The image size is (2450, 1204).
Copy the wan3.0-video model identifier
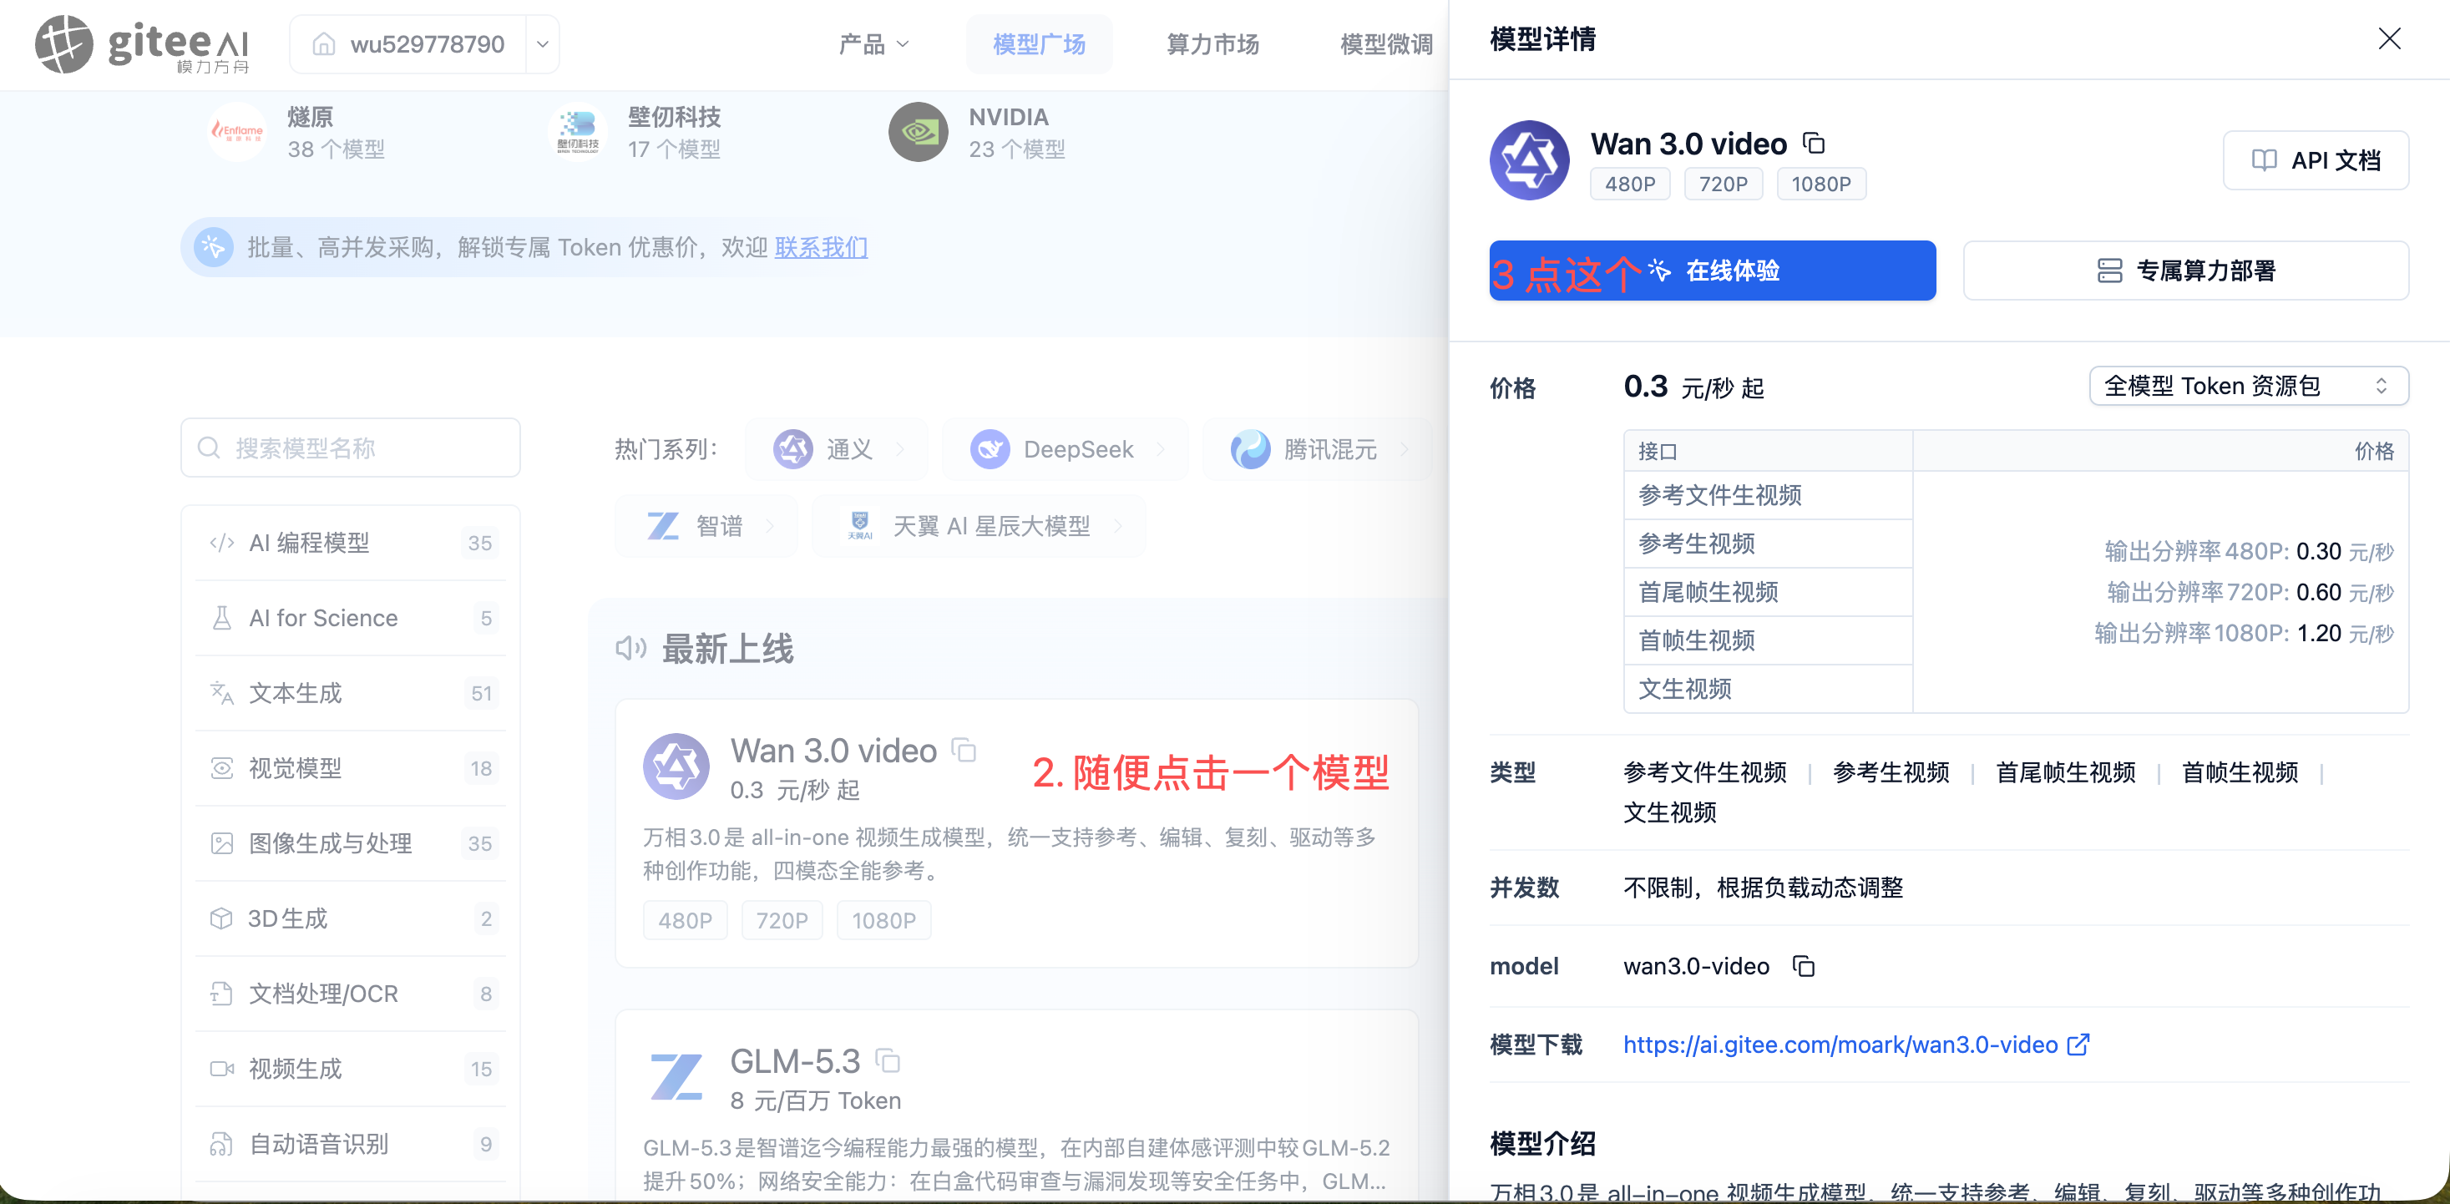click(1803, 966)
